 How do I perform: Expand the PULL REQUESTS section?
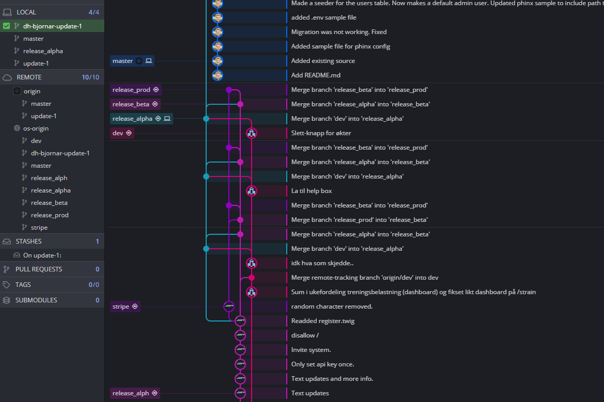52,269
